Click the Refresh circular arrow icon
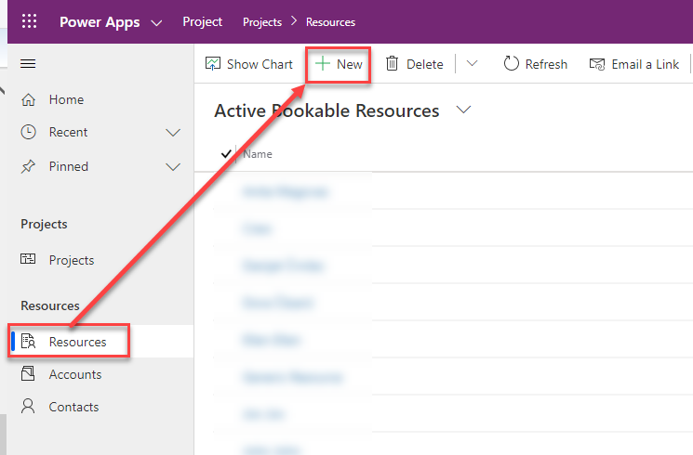 pos(511,64)
